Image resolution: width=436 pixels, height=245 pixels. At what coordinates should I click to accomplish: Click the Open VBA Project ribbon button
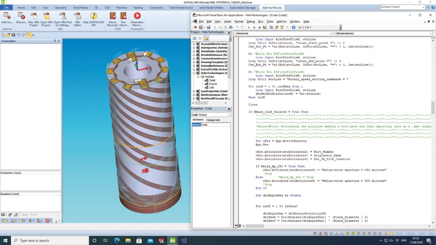tap(46, 20)
